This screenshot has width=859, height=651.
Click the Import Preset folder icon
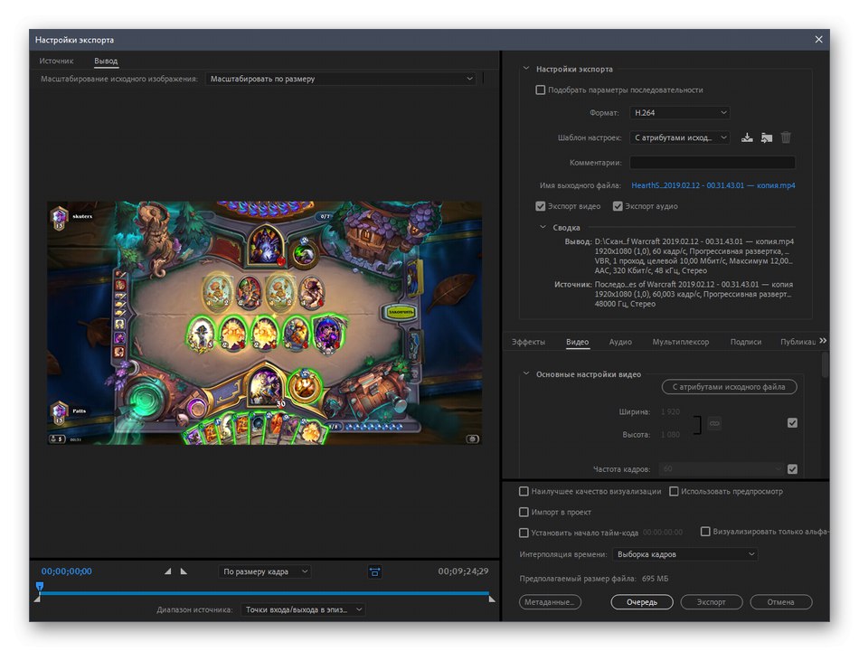coord(767,137)
